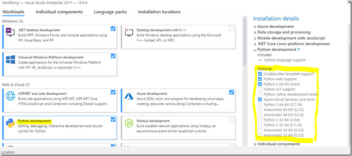Image resolution: width=352 pixels, height=156 pixels.
Task: Click the Node.js hexagon icon
Action: (129, 123)
